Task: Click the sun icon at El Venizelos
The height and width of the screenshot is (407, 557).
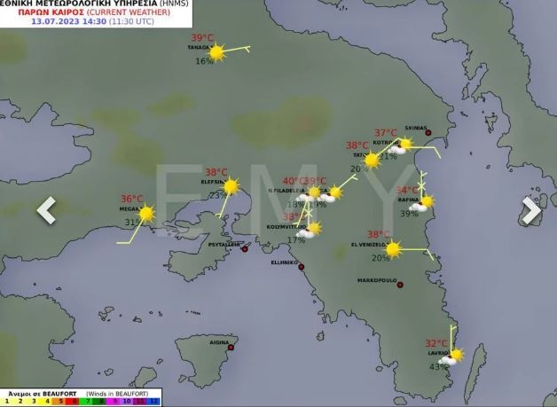Action: (393, 249)
